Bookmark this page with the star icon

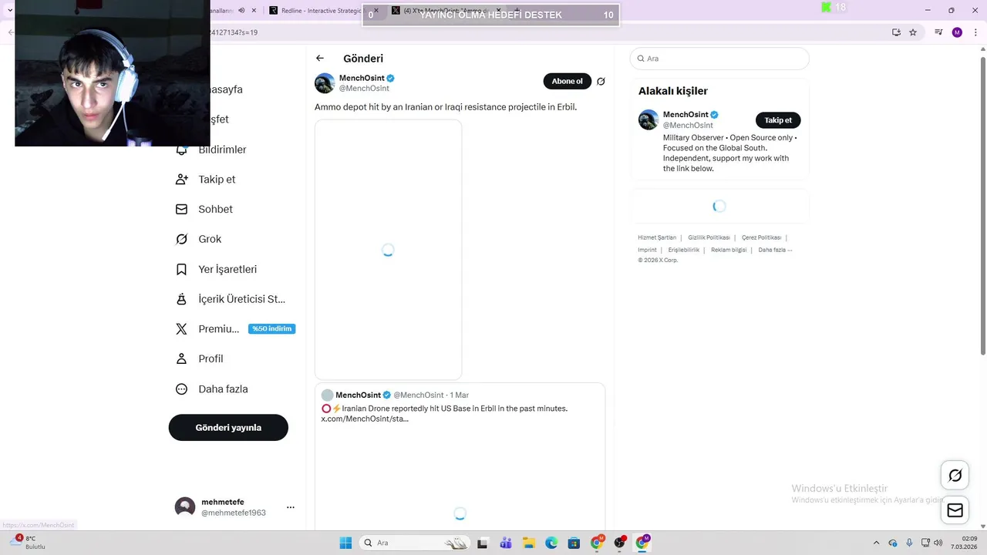(913, 32)
